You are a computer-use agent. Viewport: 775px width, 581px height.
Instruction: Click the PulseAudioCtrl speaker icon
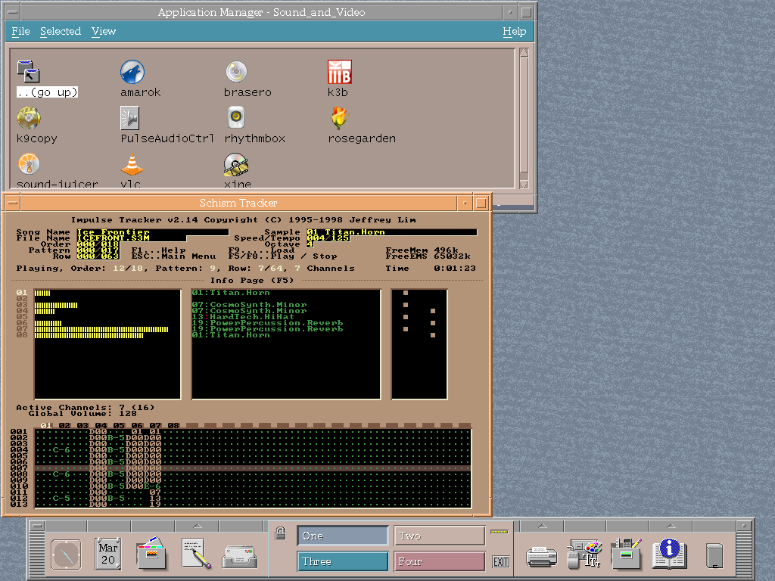[130, 118]
